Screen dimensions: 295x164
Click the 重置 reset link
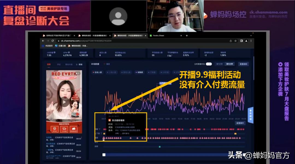[107, 64]
